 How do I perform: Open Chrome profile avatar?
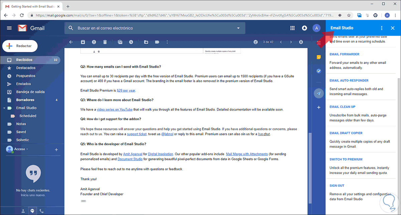pos(387,15)
